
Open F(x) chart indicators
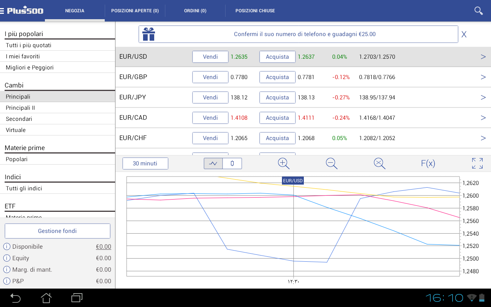(428, 163)
